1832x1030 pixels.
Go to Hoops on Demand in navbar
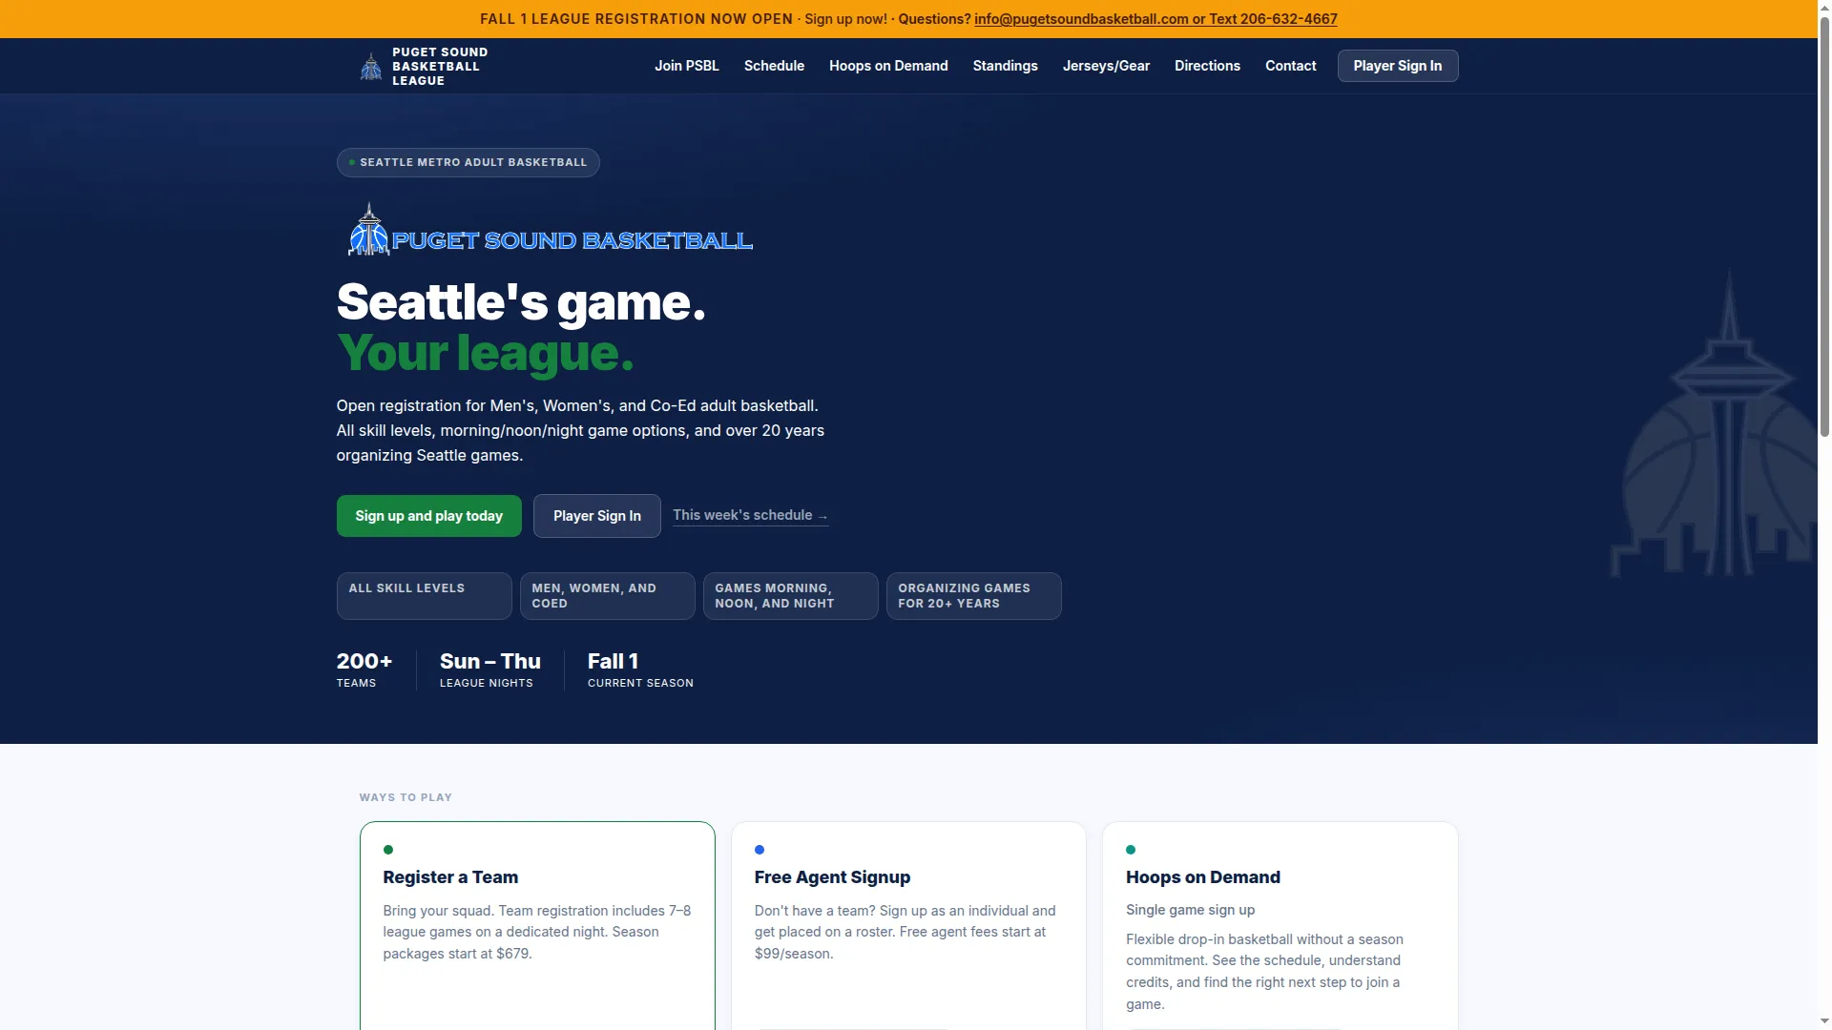click(888, 66)
